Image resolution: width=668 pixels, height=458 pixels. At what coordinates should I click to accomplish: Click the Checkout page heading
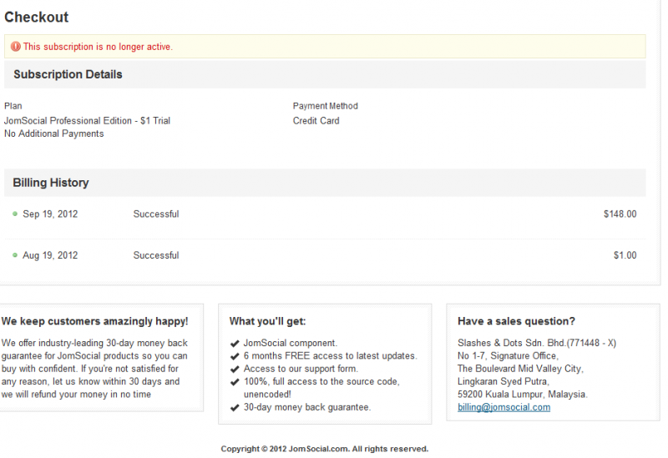[36, 17]
